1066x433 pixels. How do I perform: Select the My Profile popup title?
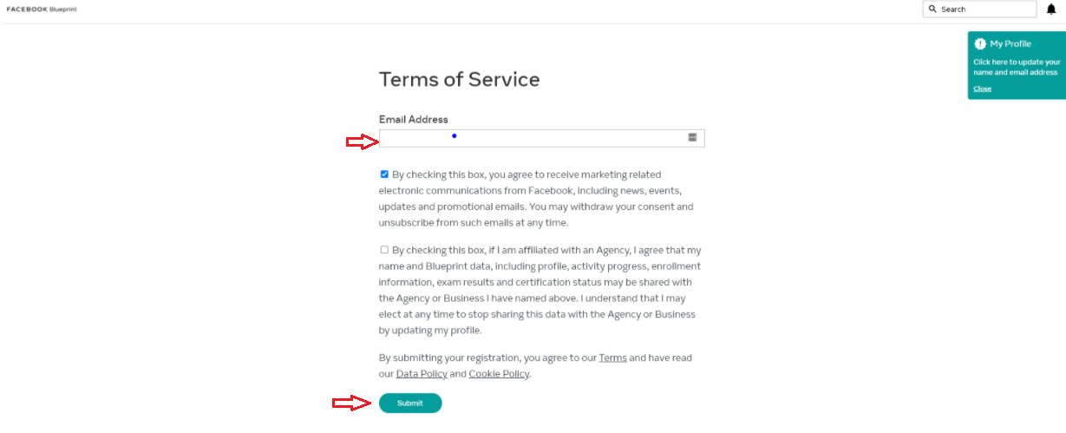(x=1010, y=43)
